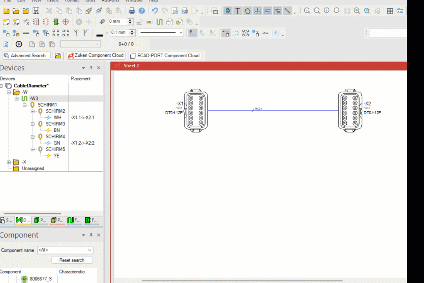Toggle the grid display button

390,11
